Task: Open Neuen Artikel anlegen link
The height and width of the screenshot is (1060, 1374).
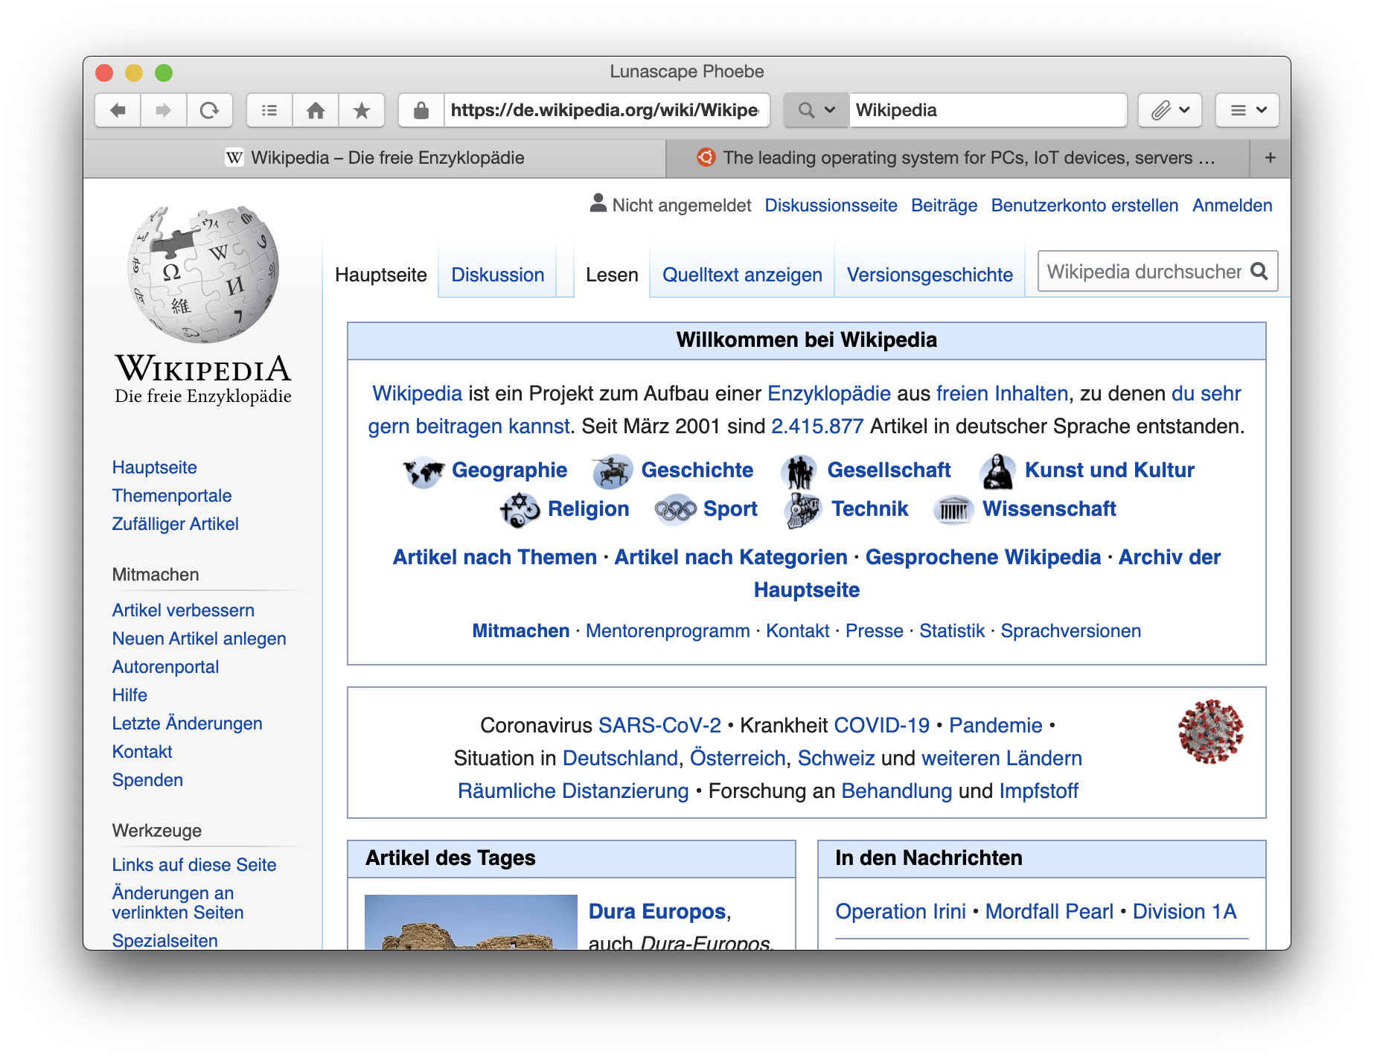Action: 199,639
